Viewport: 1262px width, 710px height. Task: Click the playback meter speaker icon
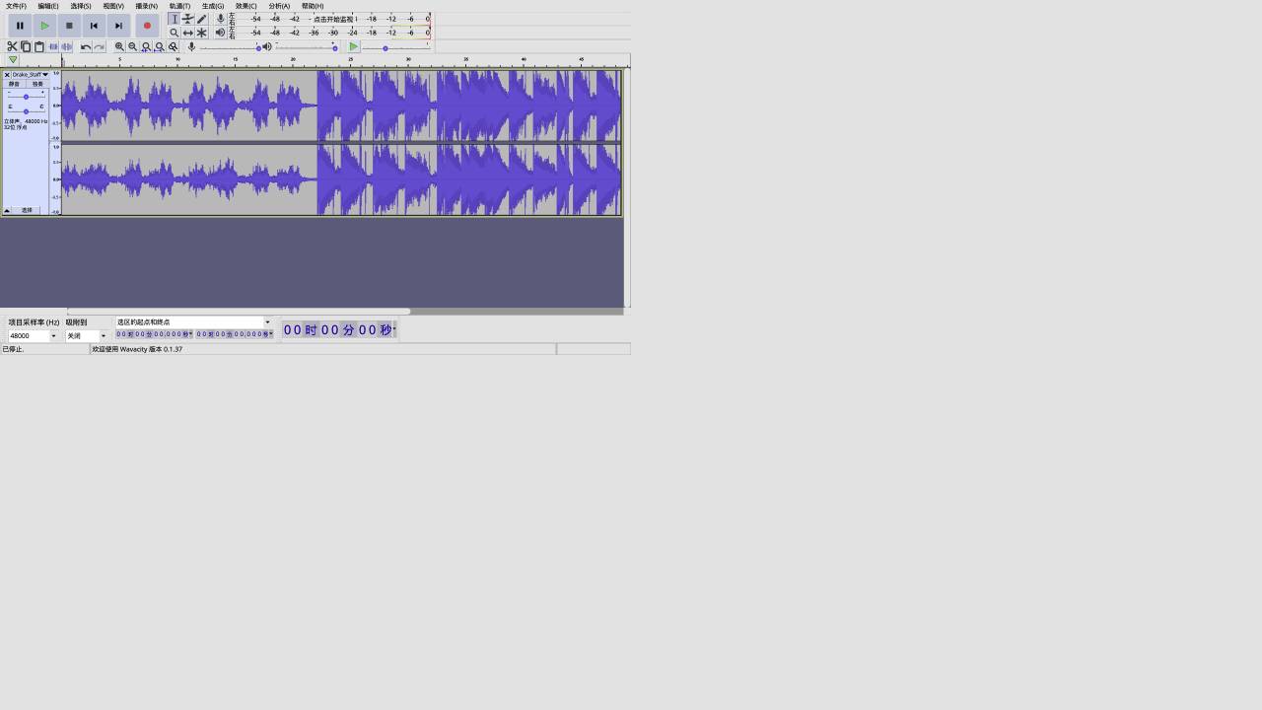[220, 33]
